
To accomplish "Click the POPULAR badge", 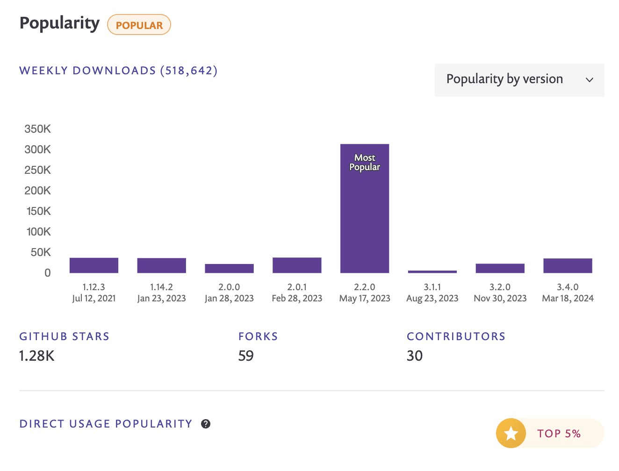I will 139,25.
